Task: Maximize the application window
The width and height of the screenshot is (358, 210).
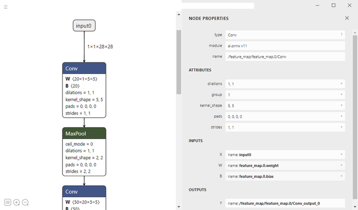Action: point(333,5)
